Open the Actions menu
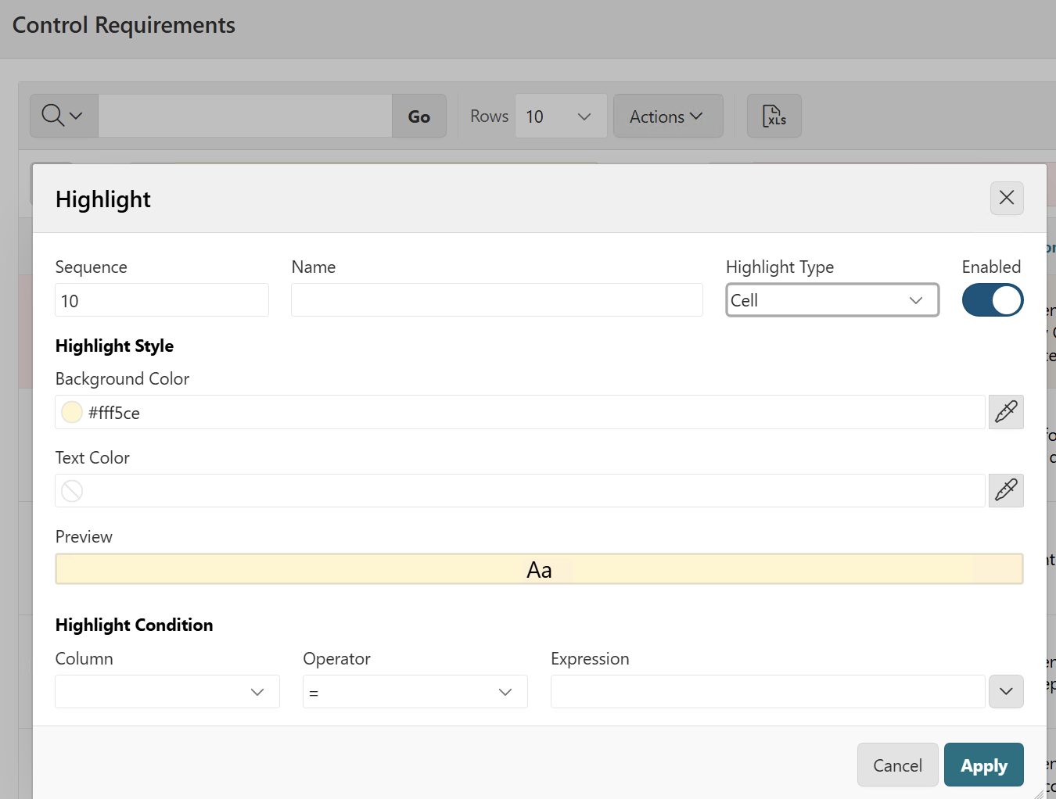 (x=667, y=116)
